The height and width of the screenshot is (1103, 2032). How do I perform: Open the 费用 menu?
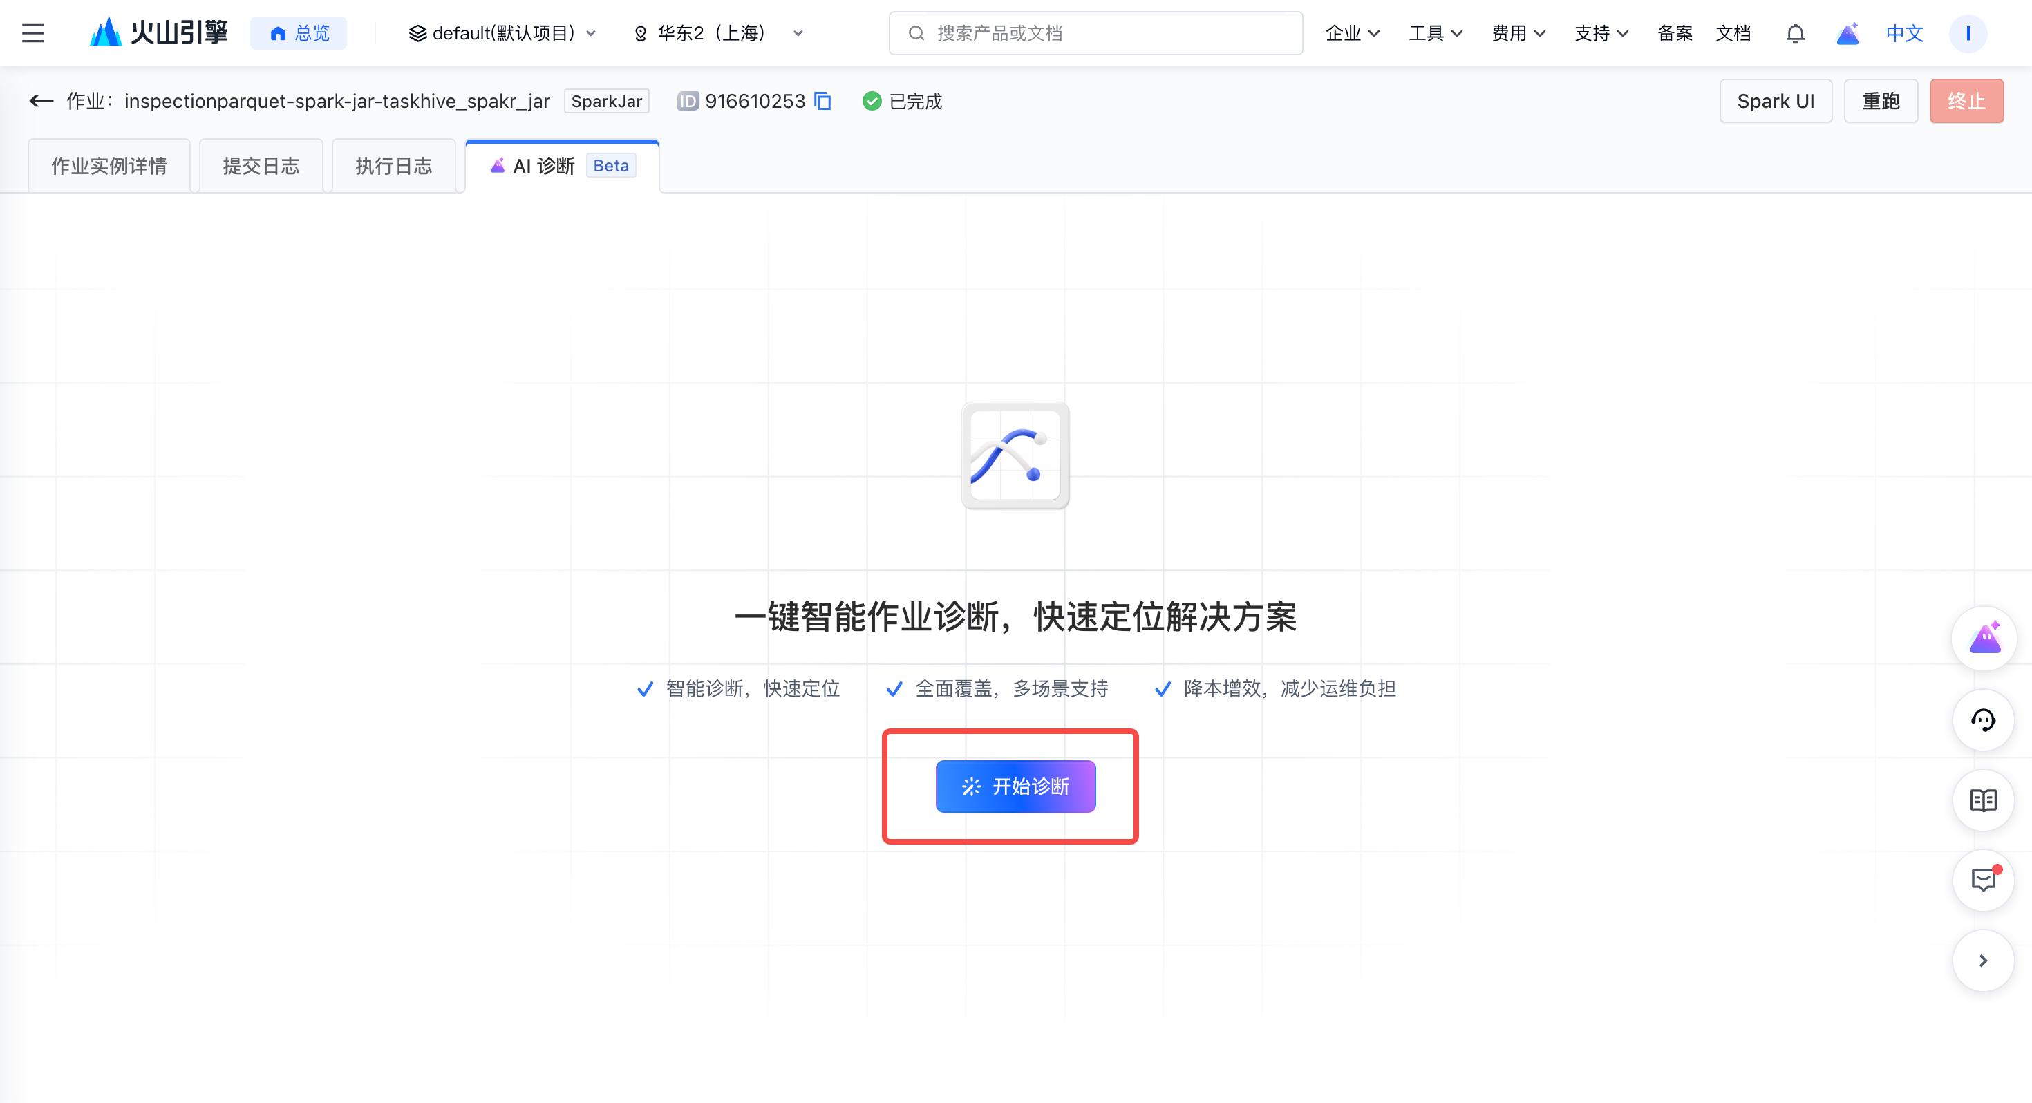tap(1518, 33)
